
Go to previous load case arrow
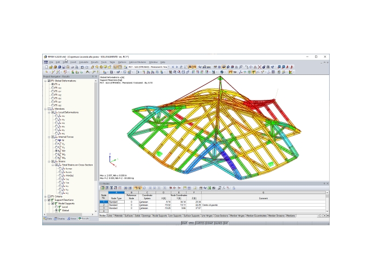(172, 67)
